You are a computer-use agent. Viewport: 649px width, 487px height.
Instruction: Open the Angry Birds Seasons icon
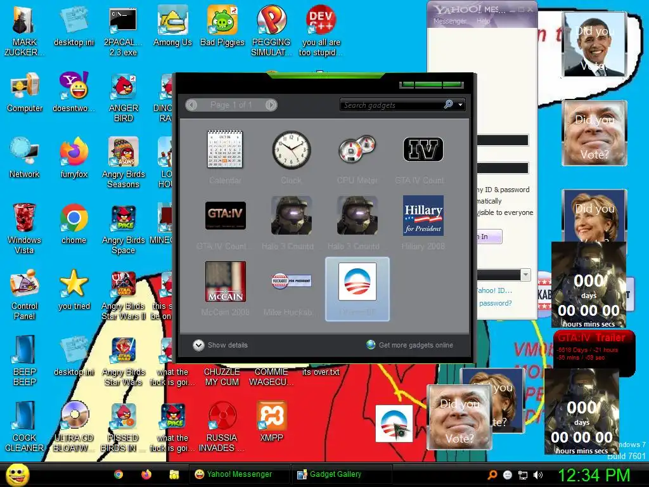124,163
